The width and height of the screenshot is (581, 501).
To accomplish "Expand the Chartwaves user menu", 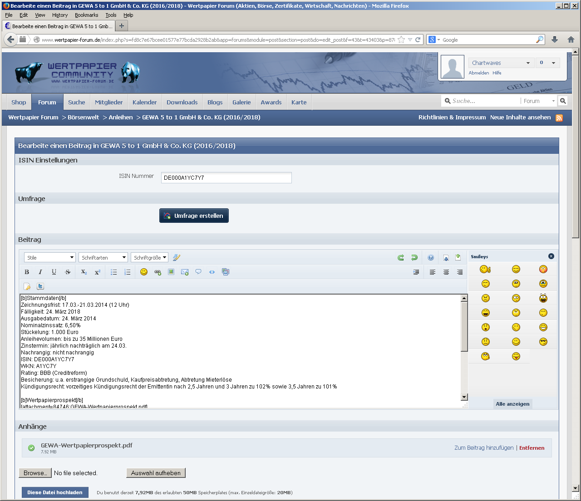I will click(501, 63).
